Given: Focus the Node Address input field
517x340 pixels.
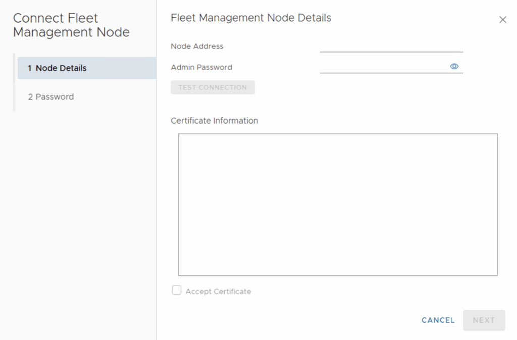Looking at the screenshot, I should click(x=391, y=46).
